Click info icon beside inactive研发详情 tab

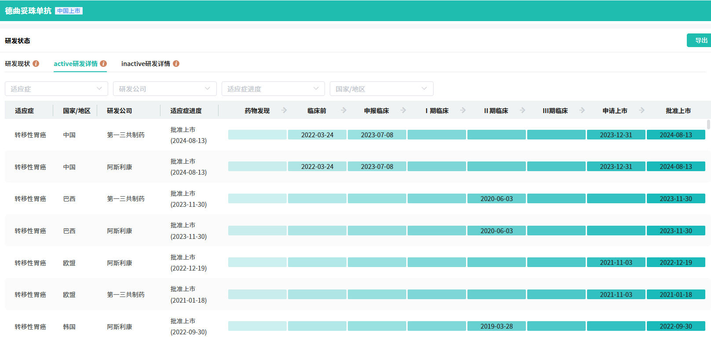[176, 64]
